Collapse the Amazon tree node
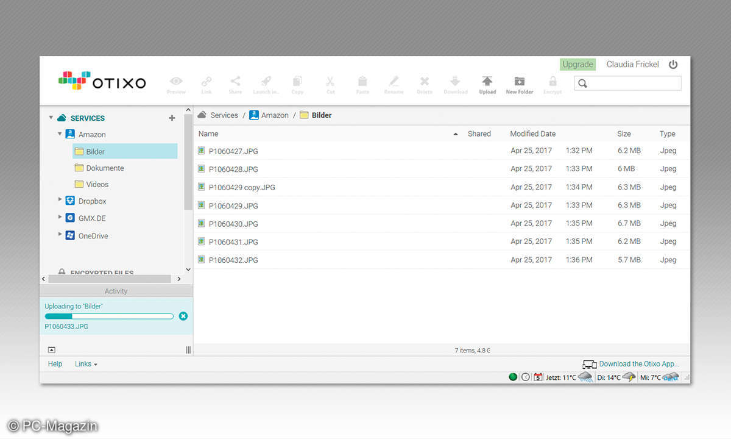 click(60, 134)
